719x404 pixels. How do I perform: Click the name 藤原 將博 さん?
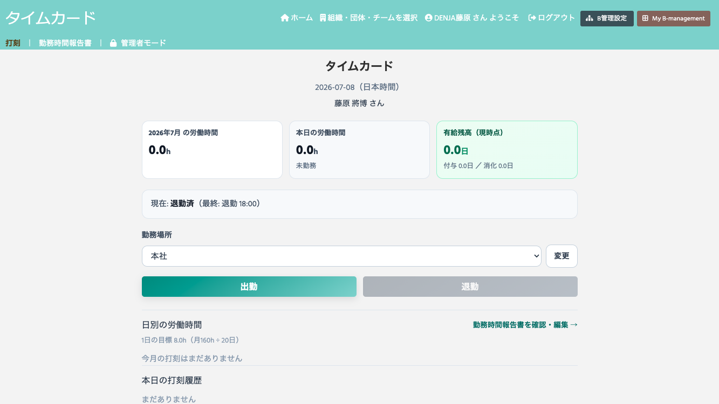tap(360, 103)
